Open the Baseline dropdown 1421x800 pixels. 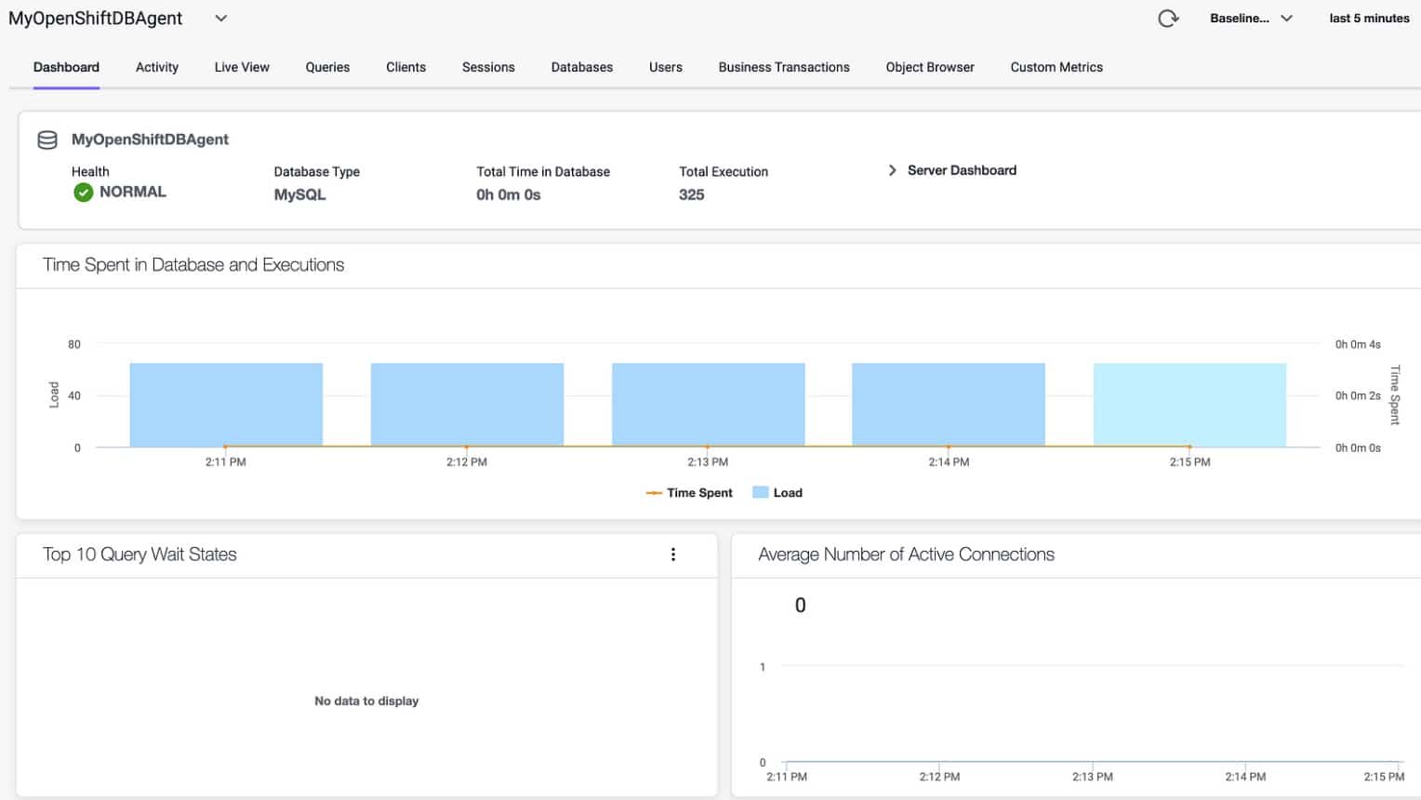pyautogui.click(x=1251, y=18)
